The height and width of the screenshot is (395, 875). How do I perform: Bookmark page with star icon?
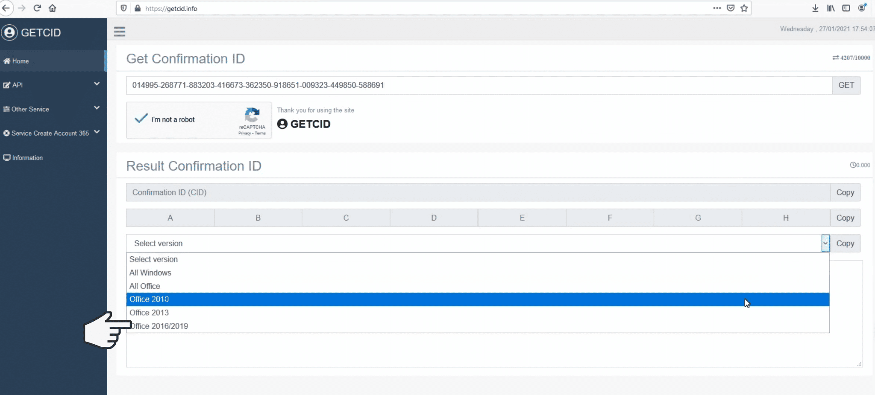[744, 8]
